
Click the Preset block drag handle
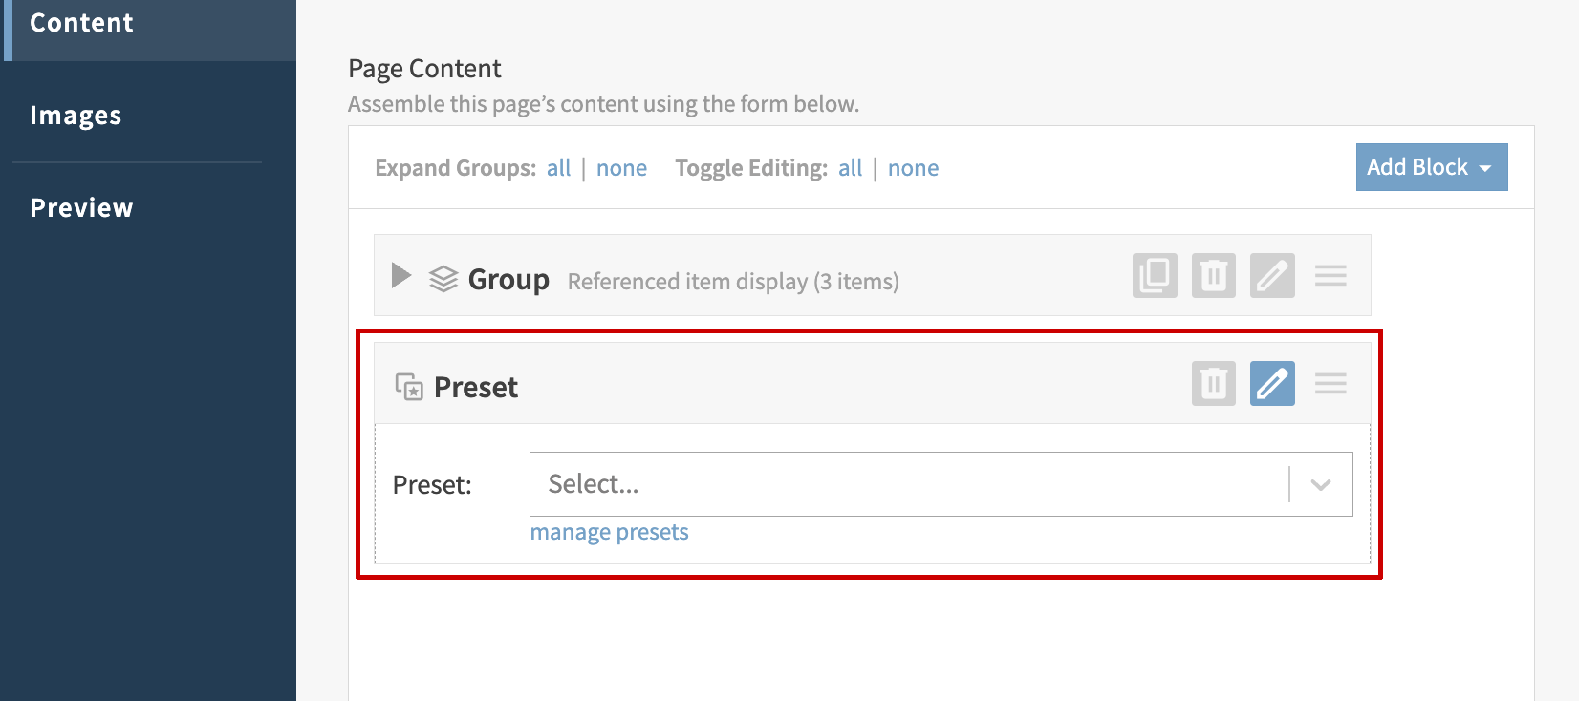click(1330, 384)
